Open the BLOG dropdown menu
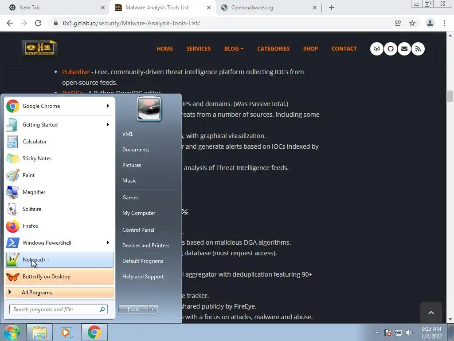The height and width of the screenshot is (341, 454). click(x=234, y=49)
